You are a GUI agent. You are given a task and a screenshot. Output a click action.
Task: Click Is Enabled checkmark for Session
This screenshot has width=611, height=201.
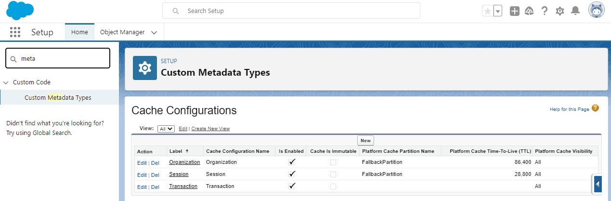pos(292,174)
